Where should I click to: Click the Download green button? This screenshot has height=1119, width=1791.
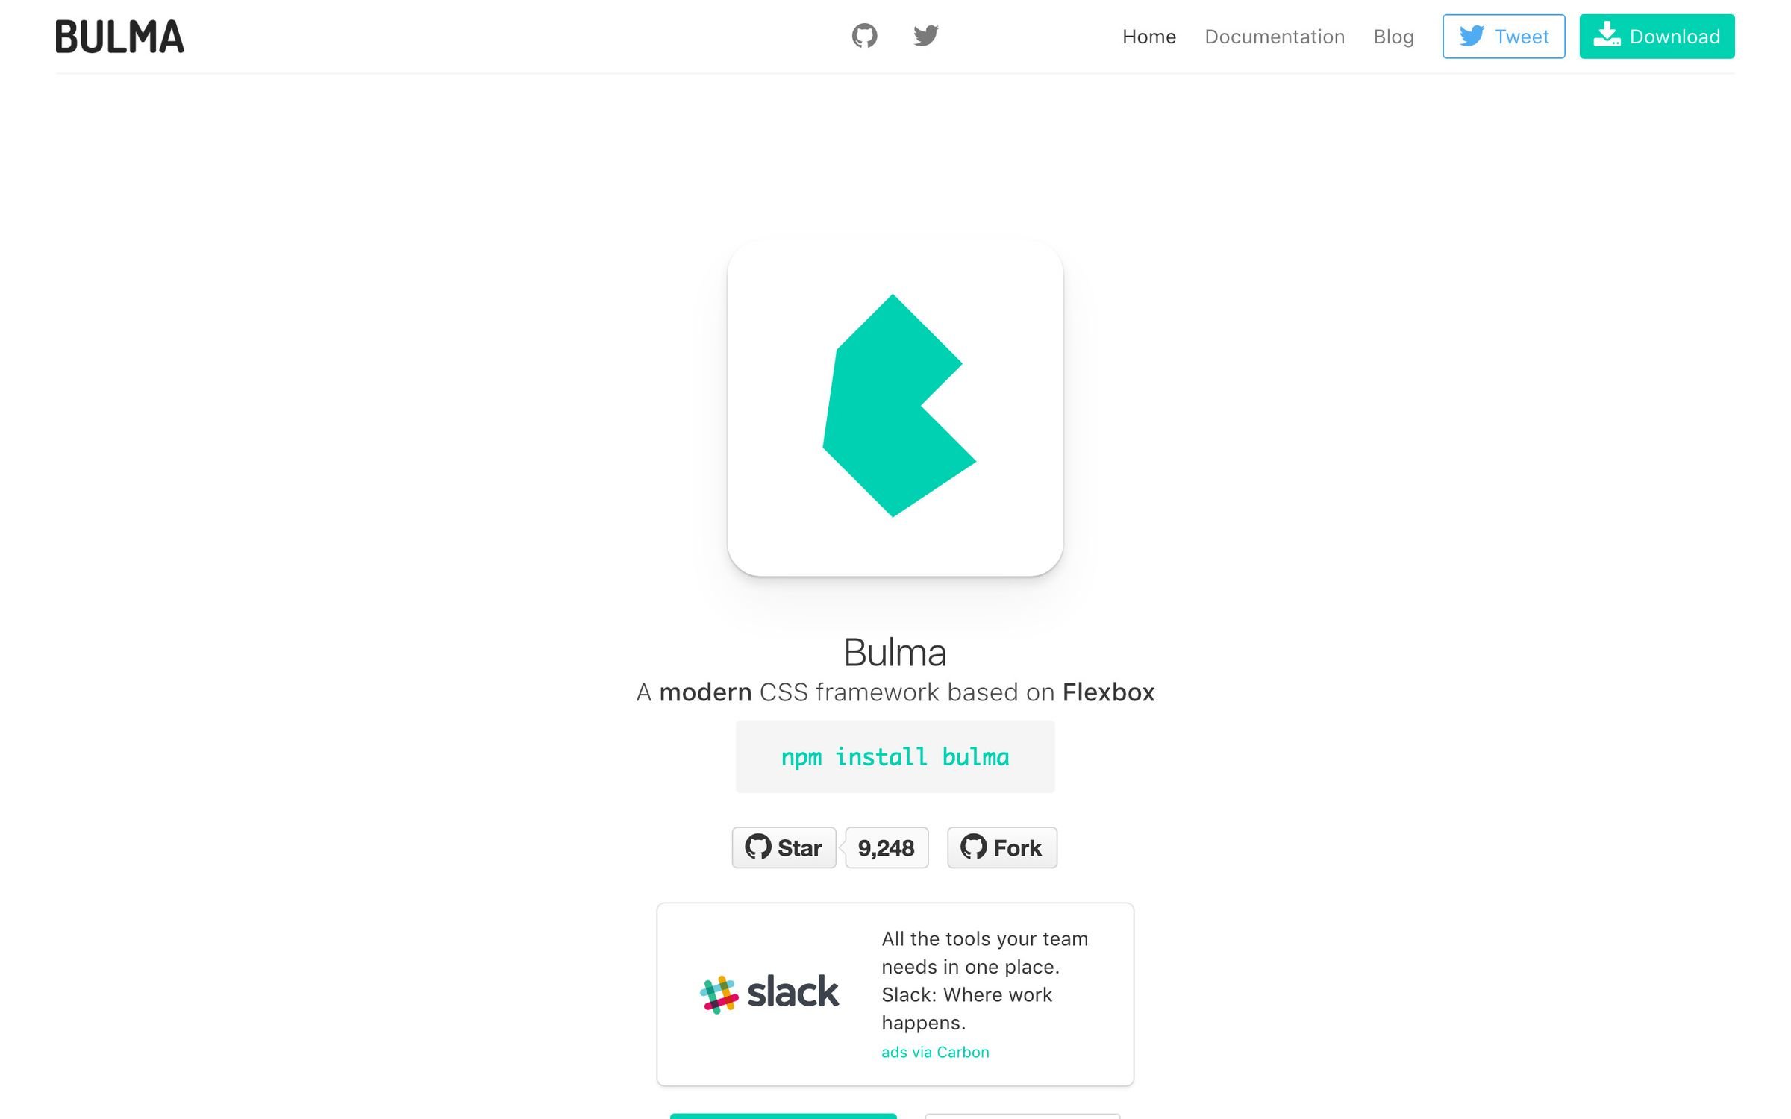(1657, 36)
